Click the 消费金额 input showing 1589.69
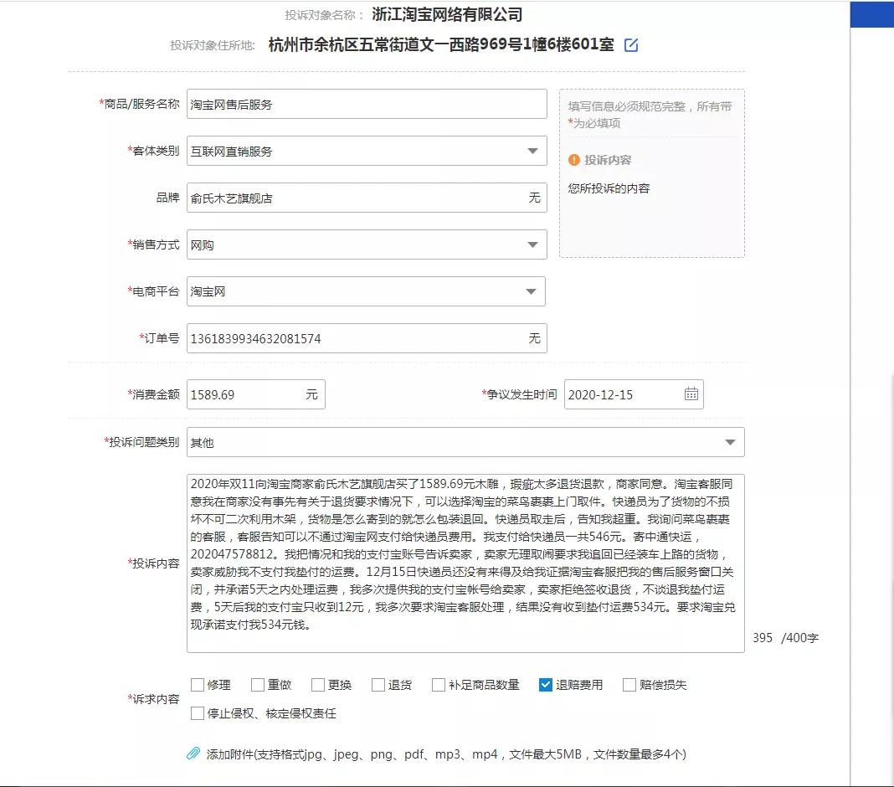This screenshot has height=787, width=894. [x=256, y=394]
